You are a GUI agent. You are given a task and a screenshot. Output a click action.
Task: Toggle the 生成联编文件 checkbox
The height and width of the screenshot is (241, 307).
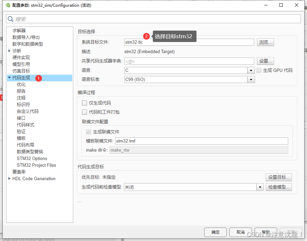point(88,132)
